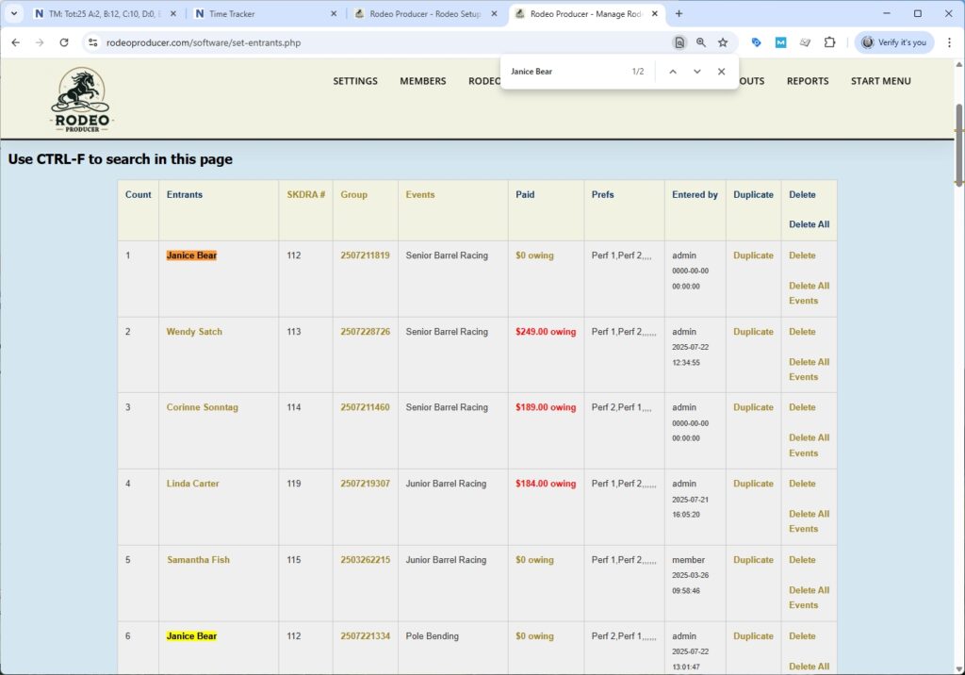Jump to next find result arrow
Image resolution: width=965 pixels, height=675 pixels.
click(x=696, y=72)
